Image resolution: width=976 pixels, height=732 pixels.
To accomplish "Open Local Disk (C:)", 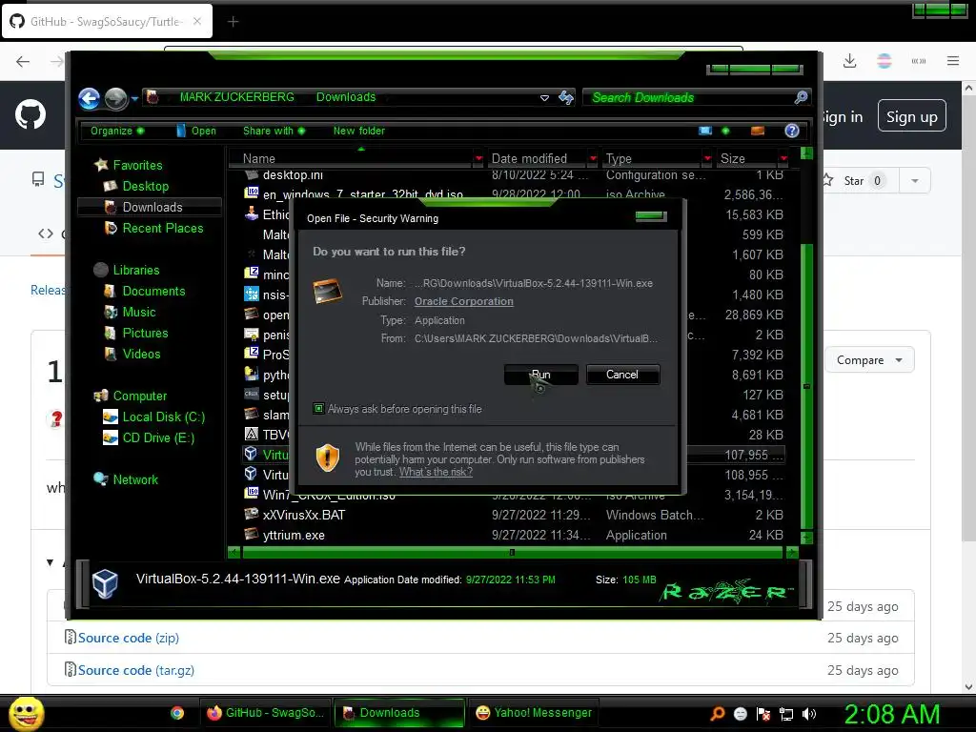I will (x=163, y=417).
